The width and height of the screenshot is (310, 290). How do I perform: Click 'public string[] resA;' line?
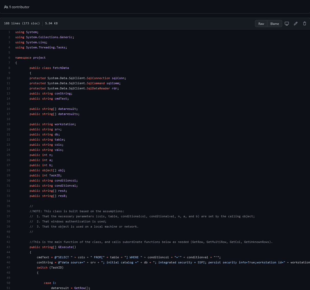pyautogui.click(x=48, y=191)
